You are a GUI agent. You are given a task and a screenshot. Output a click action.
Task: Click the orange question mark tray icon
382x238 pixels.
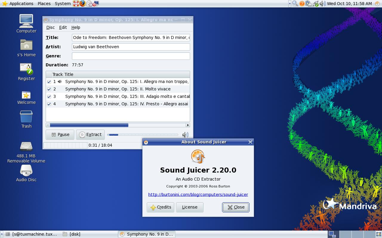tap(302, 4)
